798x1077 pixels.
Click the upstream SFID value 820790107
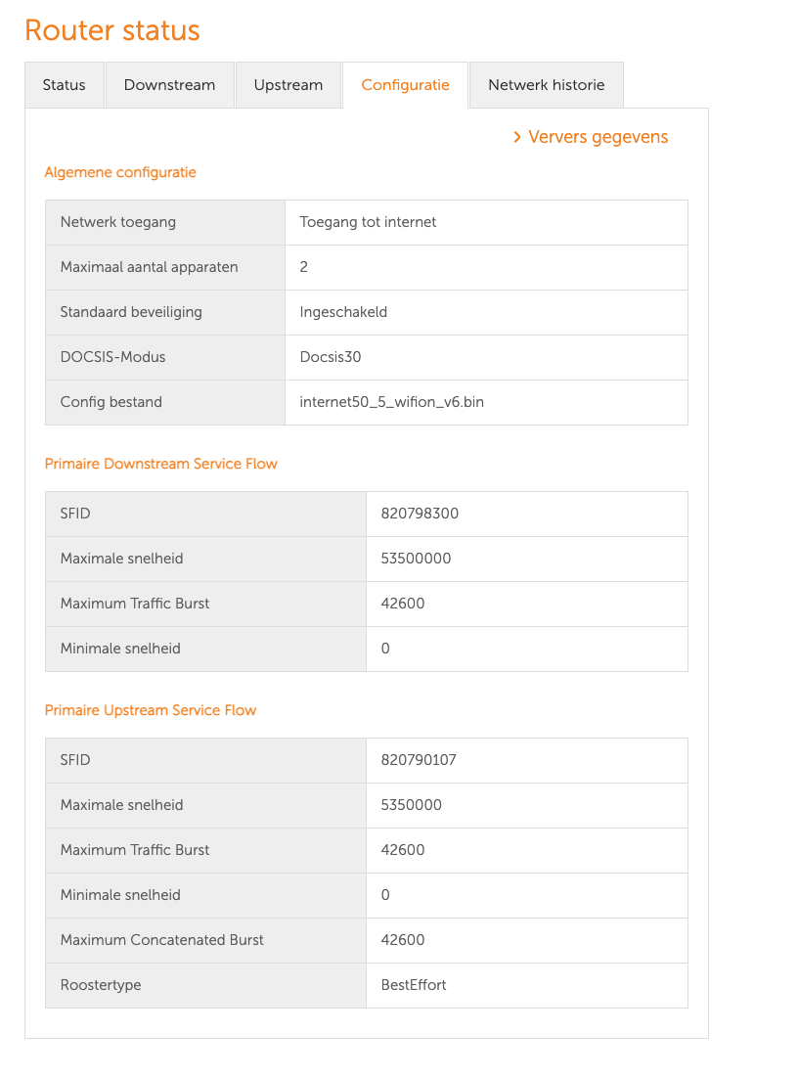point(419,760)
